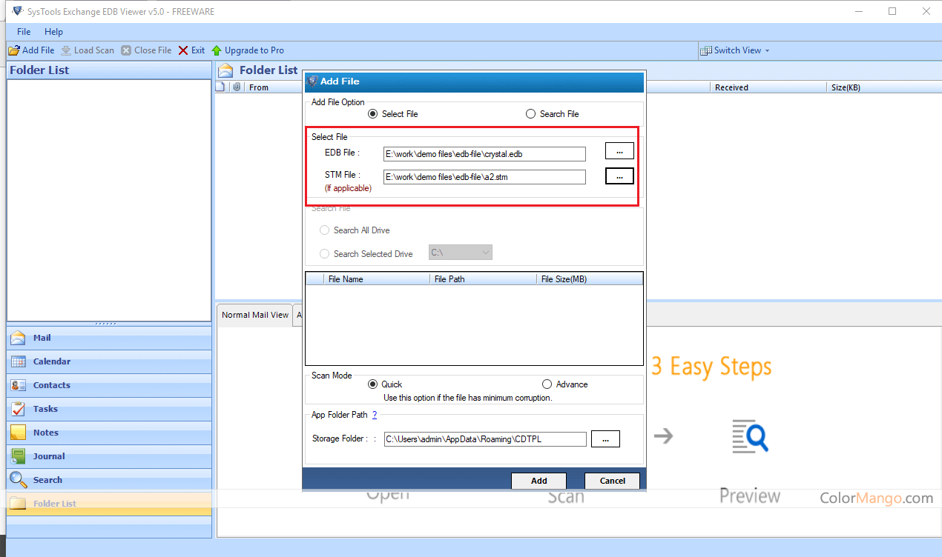Open the Contacts section in sidebar
942x557 pixels.
point(51,385)
